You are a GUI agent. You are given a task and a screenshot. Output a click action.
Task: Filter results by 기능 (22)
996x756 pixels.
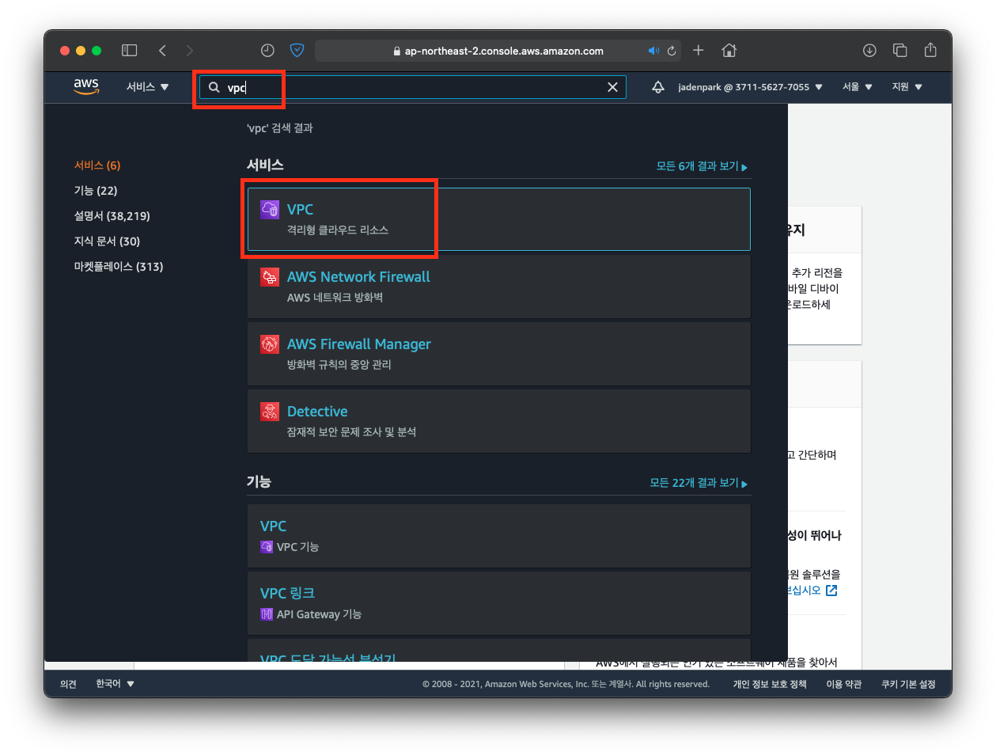click(96, 191)
